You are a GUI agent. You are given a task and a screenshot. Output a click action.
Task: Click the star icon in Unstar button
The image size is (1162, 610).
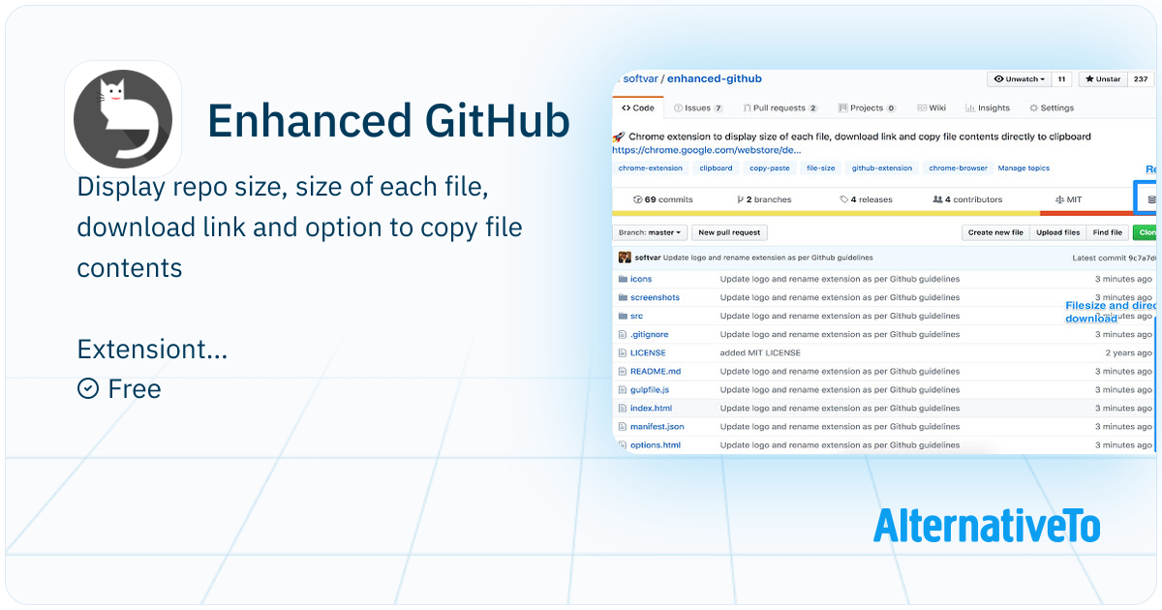(1089, 79)
